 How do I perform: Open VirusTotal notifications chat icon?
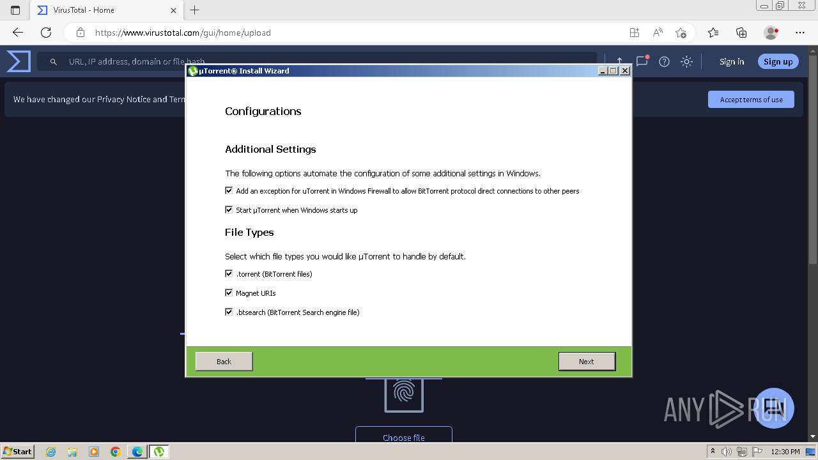[642, 61]
